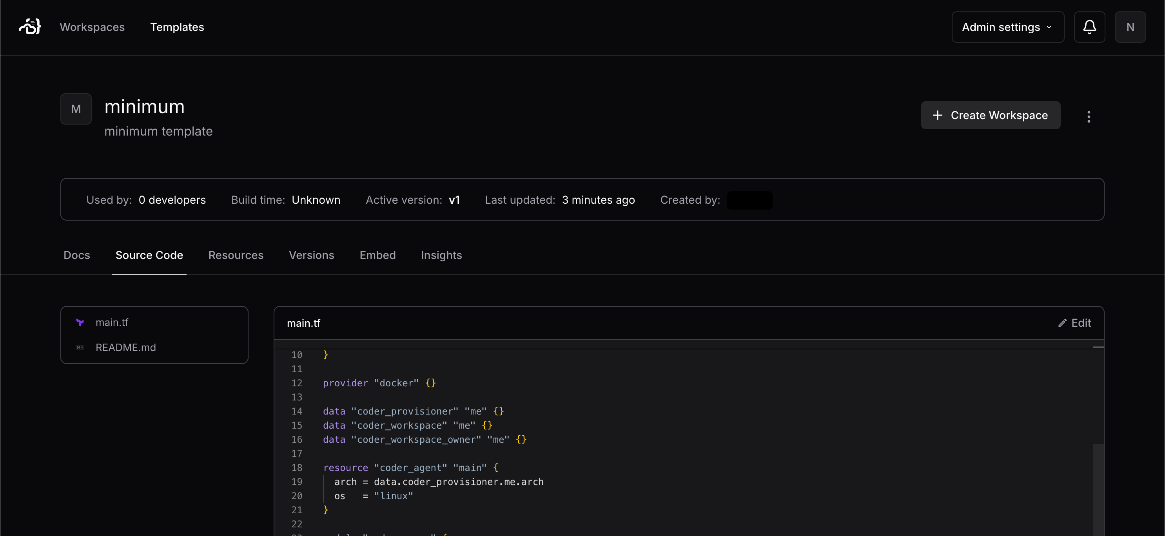Click the active version v1 link
This screenshot has width=1165, height=536.
point(454,200)
